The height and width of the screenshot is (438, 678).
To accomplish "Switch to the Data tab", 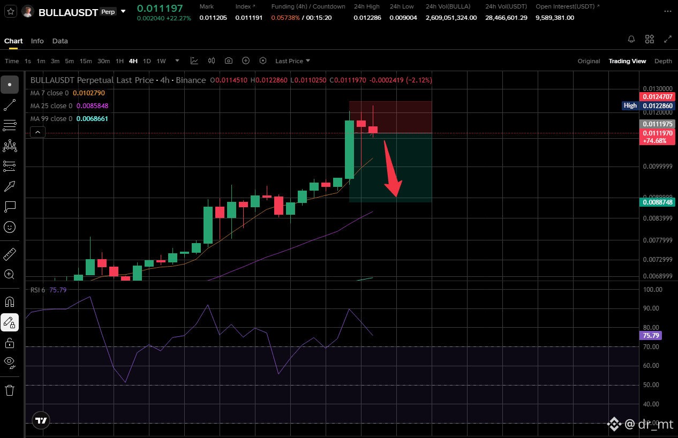I will (x=60, y=41).
